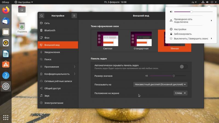Screen dimensions: 219x123
Task: Open the Settings hamburger menu
Action: (x=74, y=16)
